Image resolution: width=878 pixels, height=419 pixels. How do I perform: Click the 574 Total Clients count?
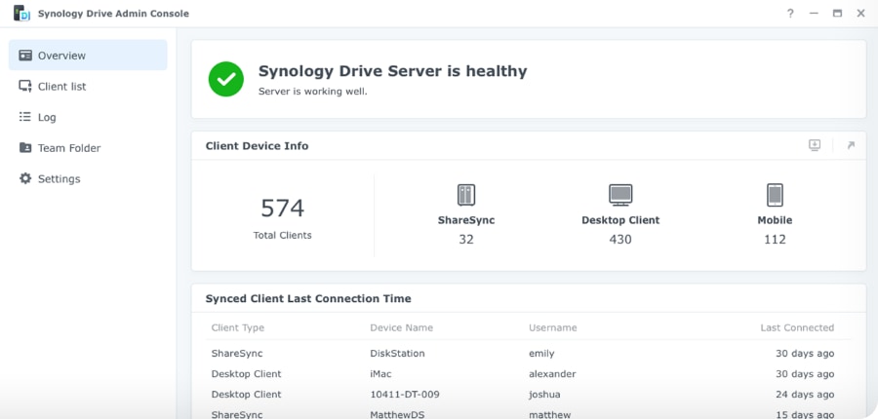(x=282, y=209)
